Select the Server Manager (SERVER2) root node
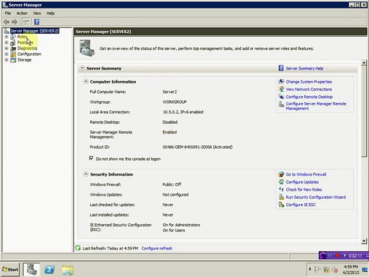Screen dimensions: 369x277 click(34, 31)
